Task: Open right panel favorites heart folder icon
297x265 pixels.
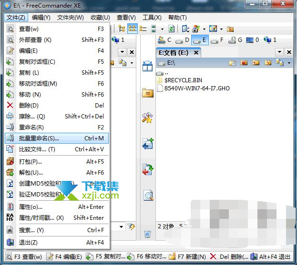Action: [x=244, y=63]
